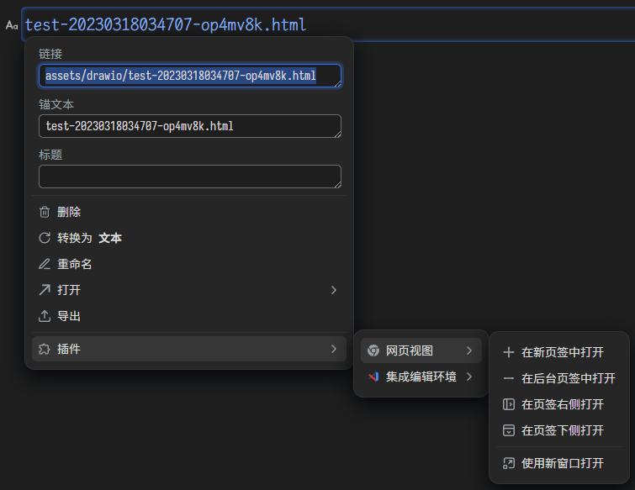This screenshot has height=490, width=635.
Task: Click the 锚文本 input field
Action: click(x=190, y=126)
